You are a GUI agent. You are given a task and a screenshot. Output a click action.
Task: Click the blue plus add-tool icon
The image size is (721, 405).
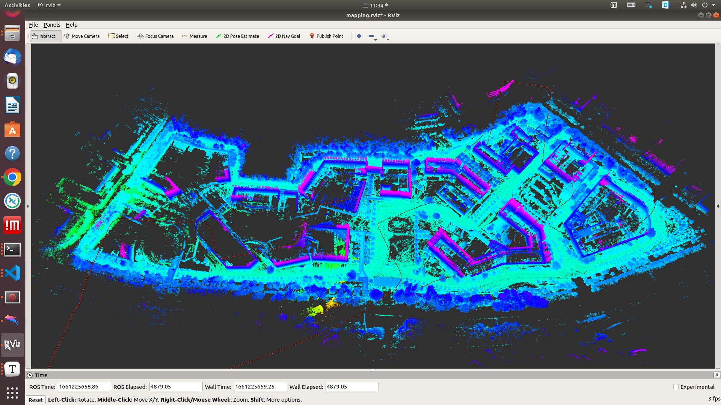point(359,36)
